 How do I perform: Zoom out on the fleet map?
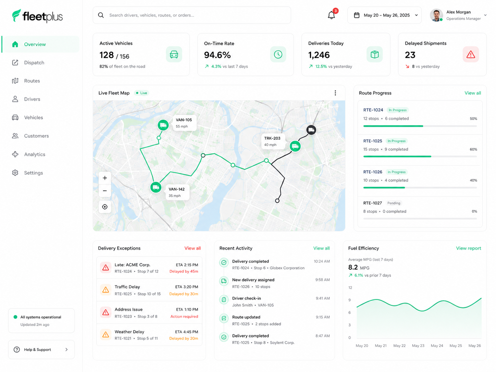coord(105,191)
